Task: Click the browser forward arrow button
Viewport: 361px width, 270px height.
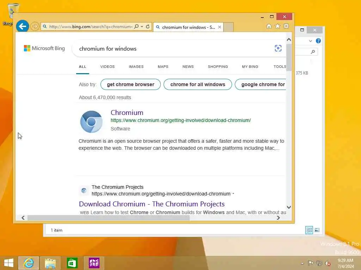Action: 35,26
